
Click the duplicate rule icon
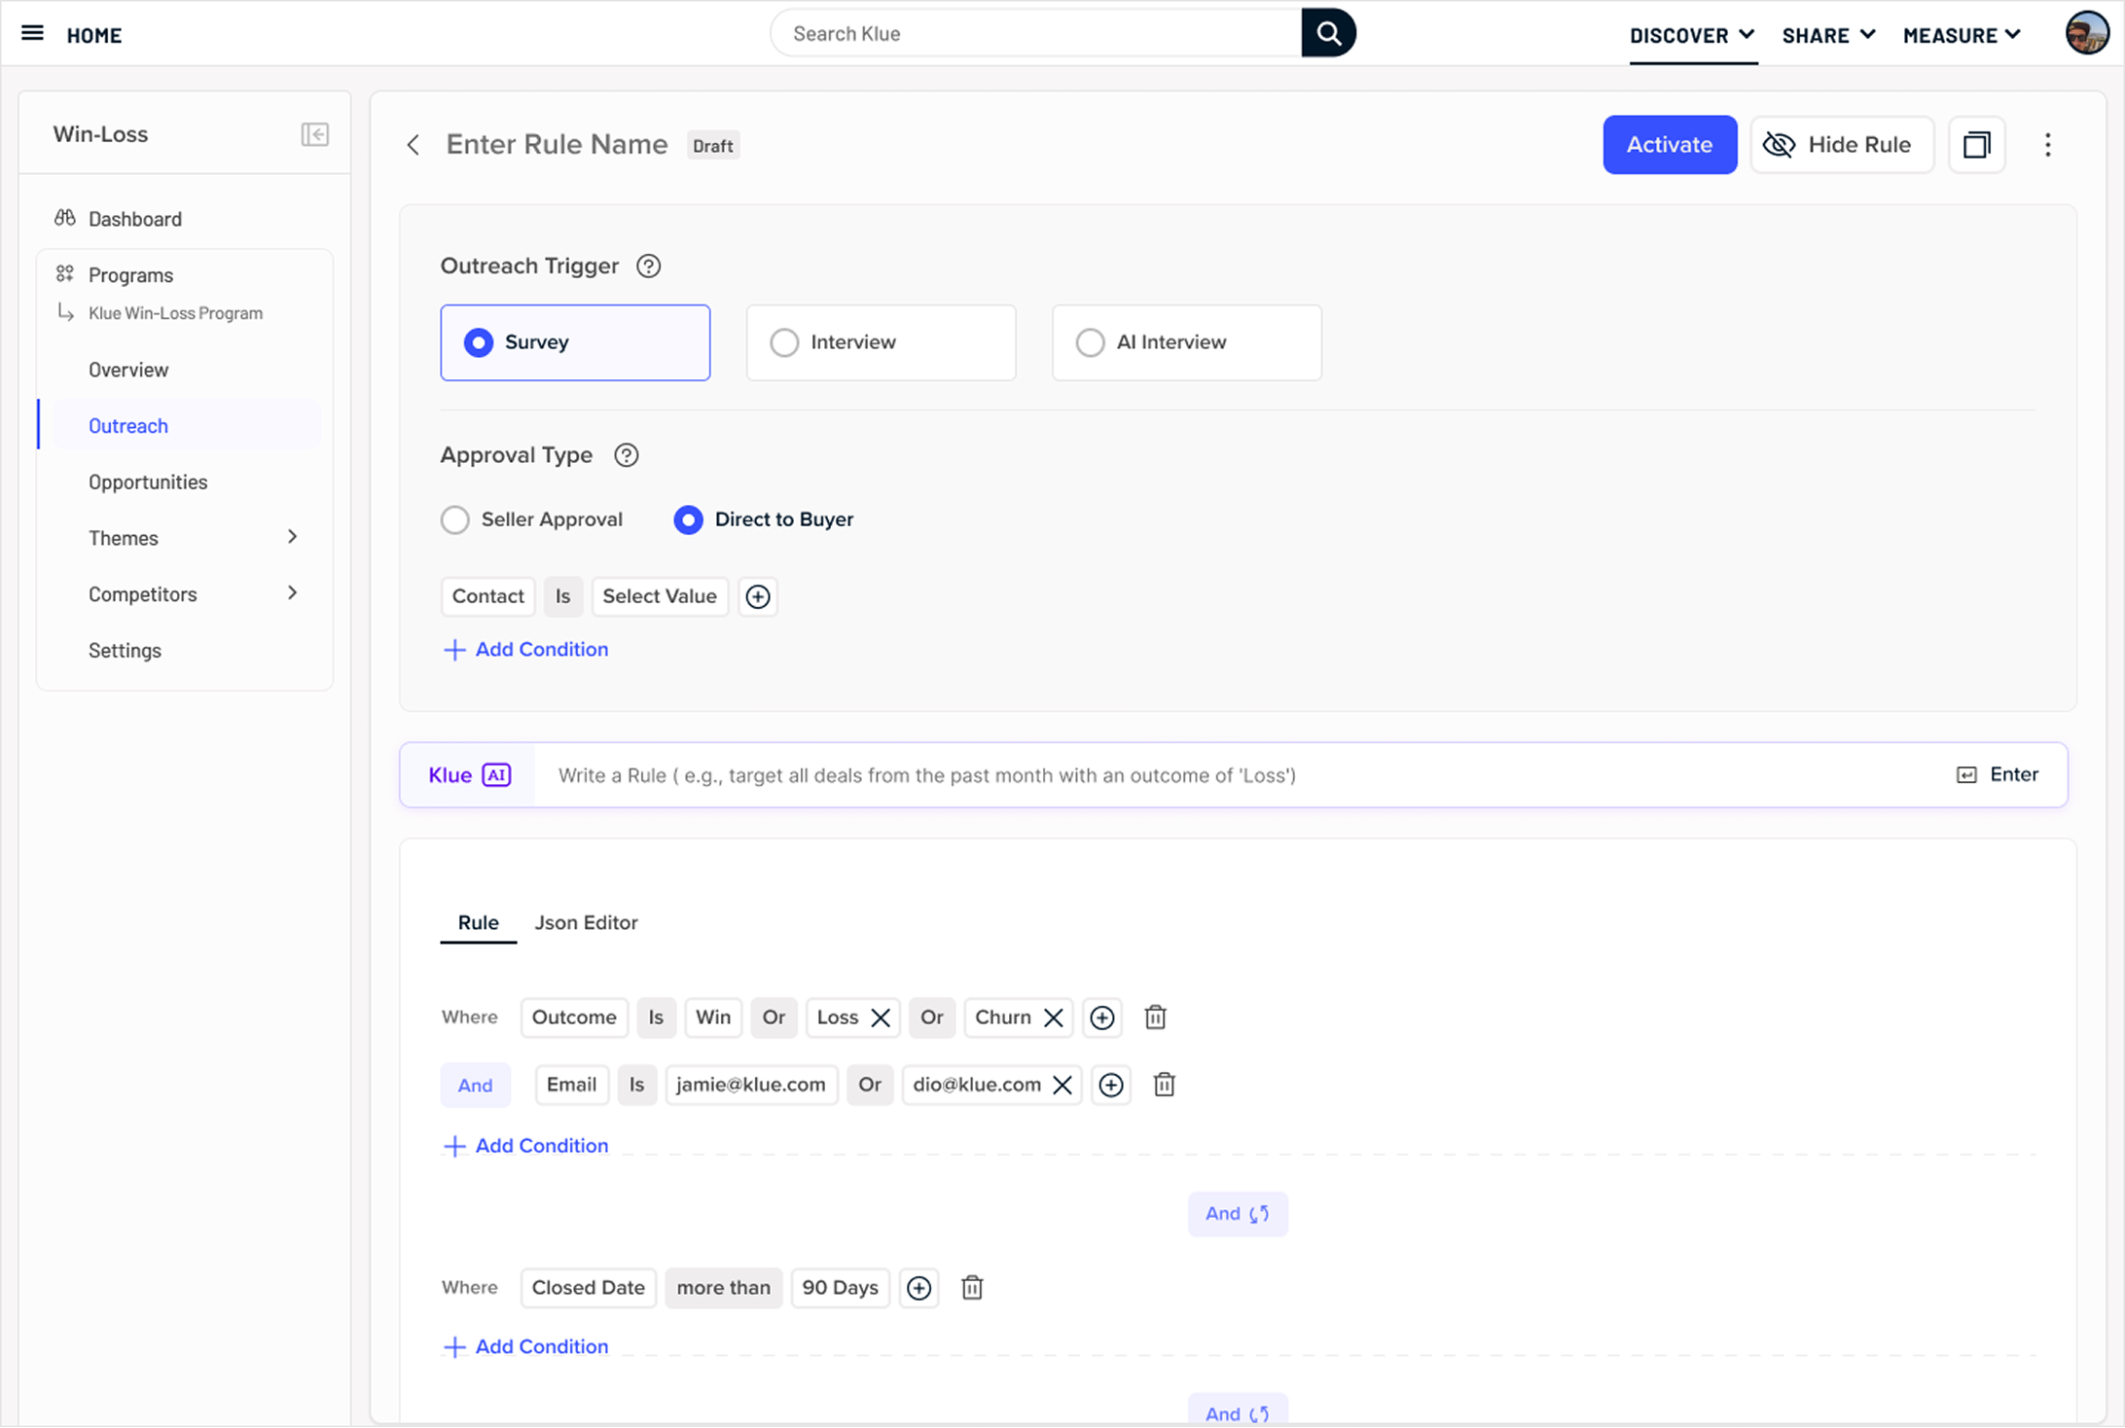coord(1976,145)
